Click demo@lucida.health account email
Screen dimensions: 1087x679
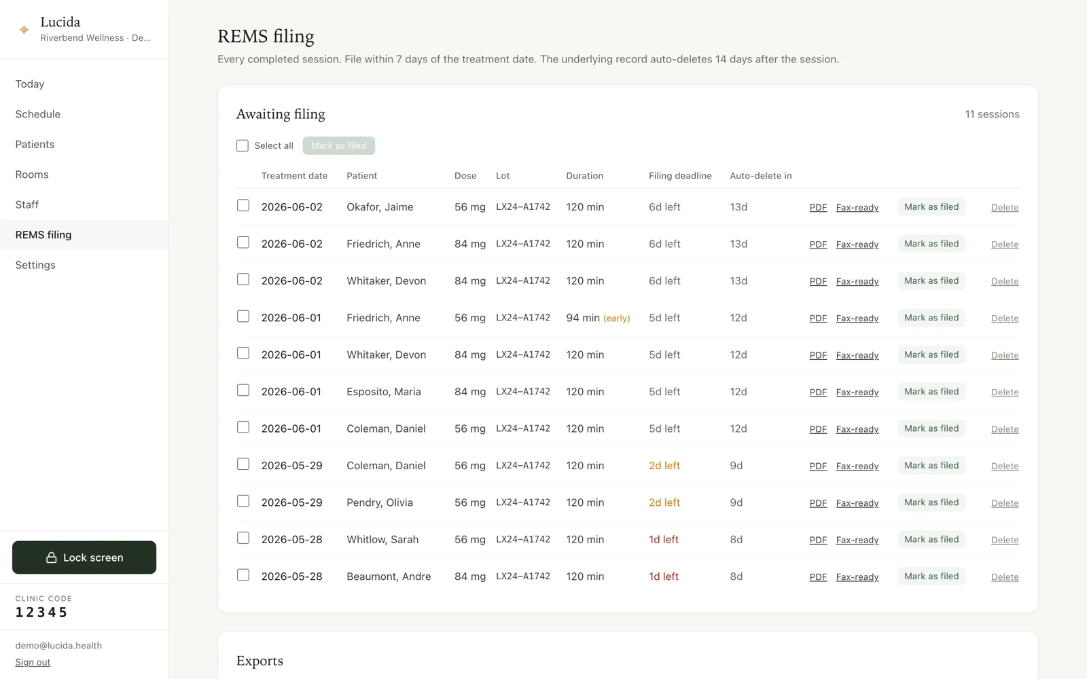coord(58,646)
